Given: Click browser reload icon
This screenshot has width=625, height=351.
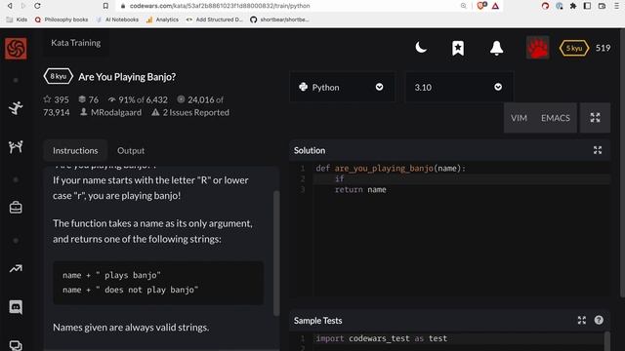Looking at the screenshot, I should tap(37, 6).
